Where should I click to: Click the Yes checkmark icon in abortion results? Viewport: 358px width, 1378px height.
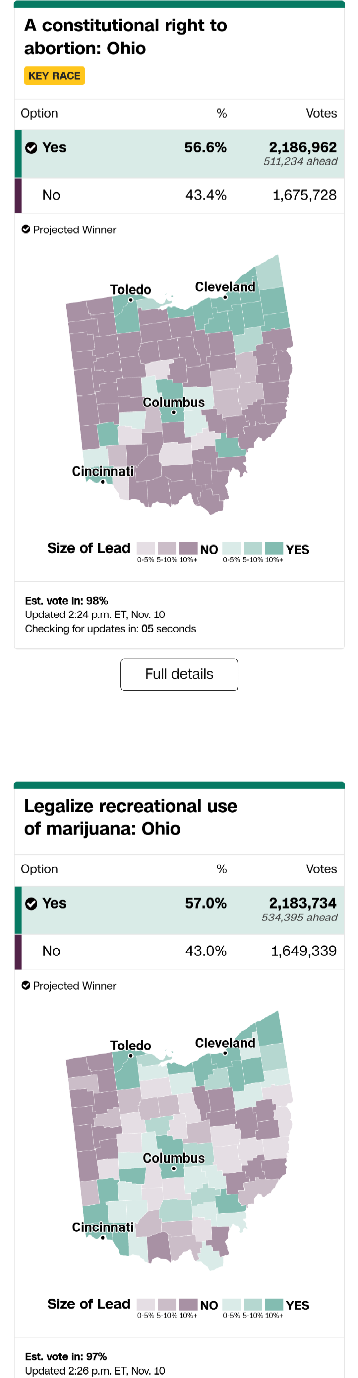31,148
